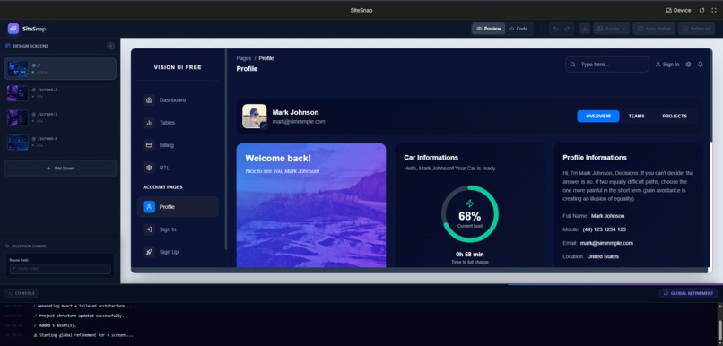
Task: Click the 'Project structure updated successfully' log line
Action: point(82,316)
